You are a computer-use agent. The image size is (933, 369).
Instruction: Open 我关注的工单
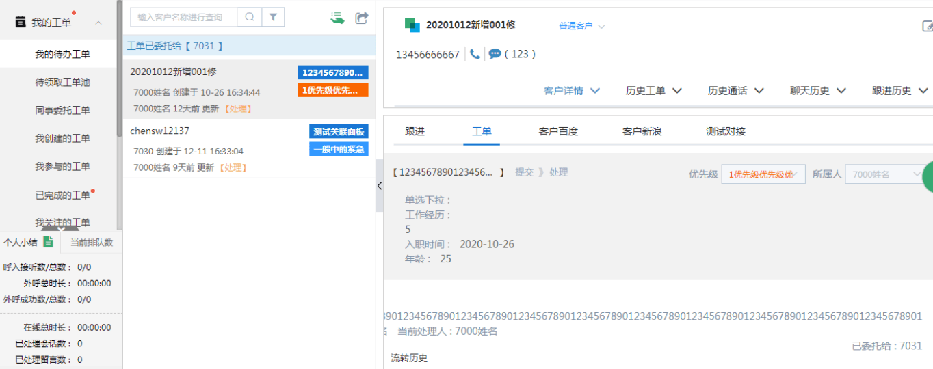62,222
